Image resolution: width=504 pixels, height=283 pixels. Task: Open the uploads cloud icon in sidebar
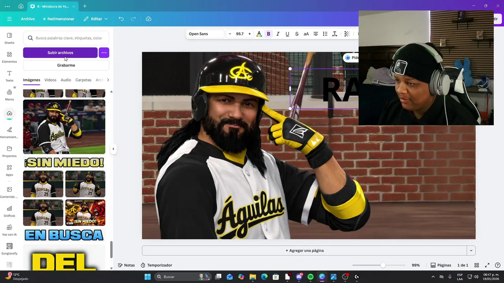pyautogui.click(x=9, y=114)
